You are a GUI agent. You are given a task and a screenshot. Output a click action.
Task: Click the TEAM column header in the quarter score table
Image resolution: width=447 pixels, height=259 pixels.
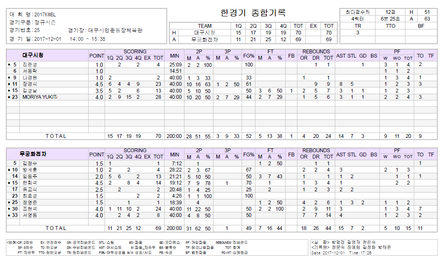click(205, 26)
